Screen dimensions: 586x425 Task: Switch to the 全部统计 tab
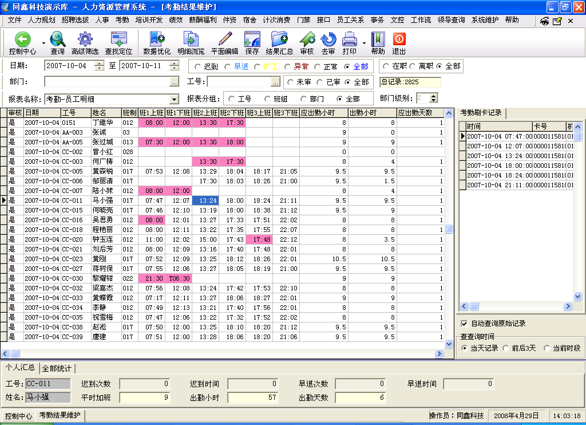pos(57,368)
